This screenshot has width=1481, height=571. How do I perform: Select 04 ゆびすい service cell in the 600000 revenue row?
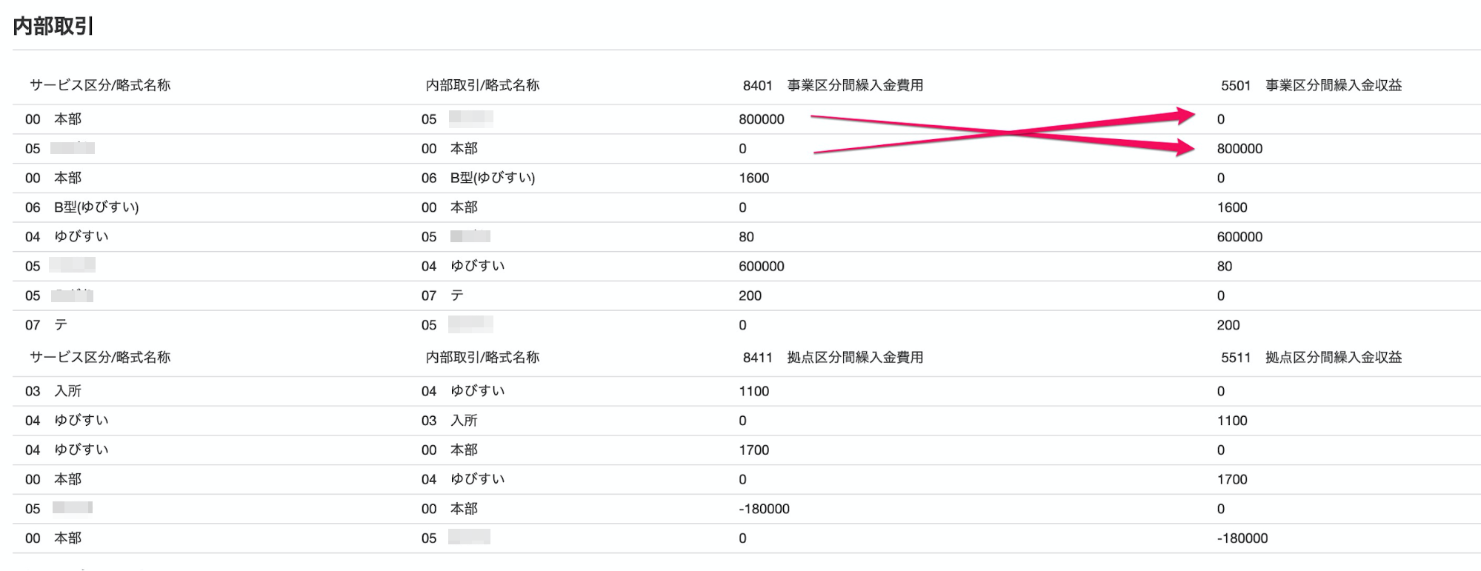[67, 237]
